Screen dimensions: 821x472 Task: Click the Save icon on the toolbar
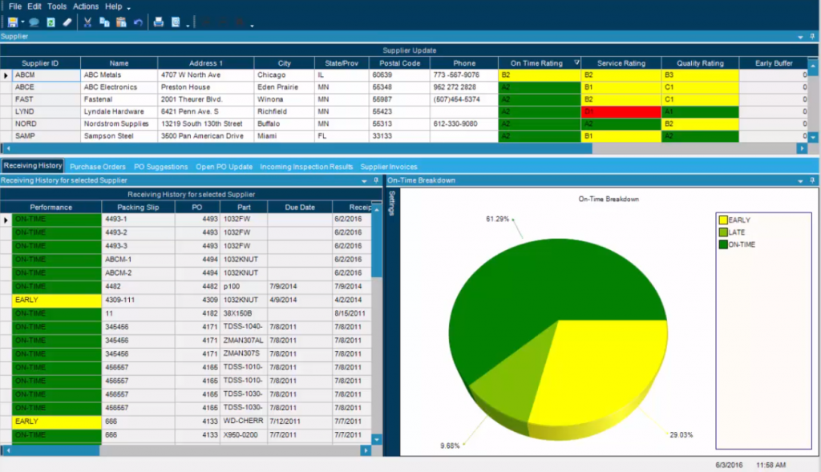tap(13, 22)
